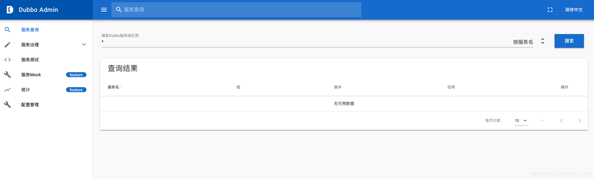Go to previous page of results
This screenshot has height=179, width=594.
[561, 121]
